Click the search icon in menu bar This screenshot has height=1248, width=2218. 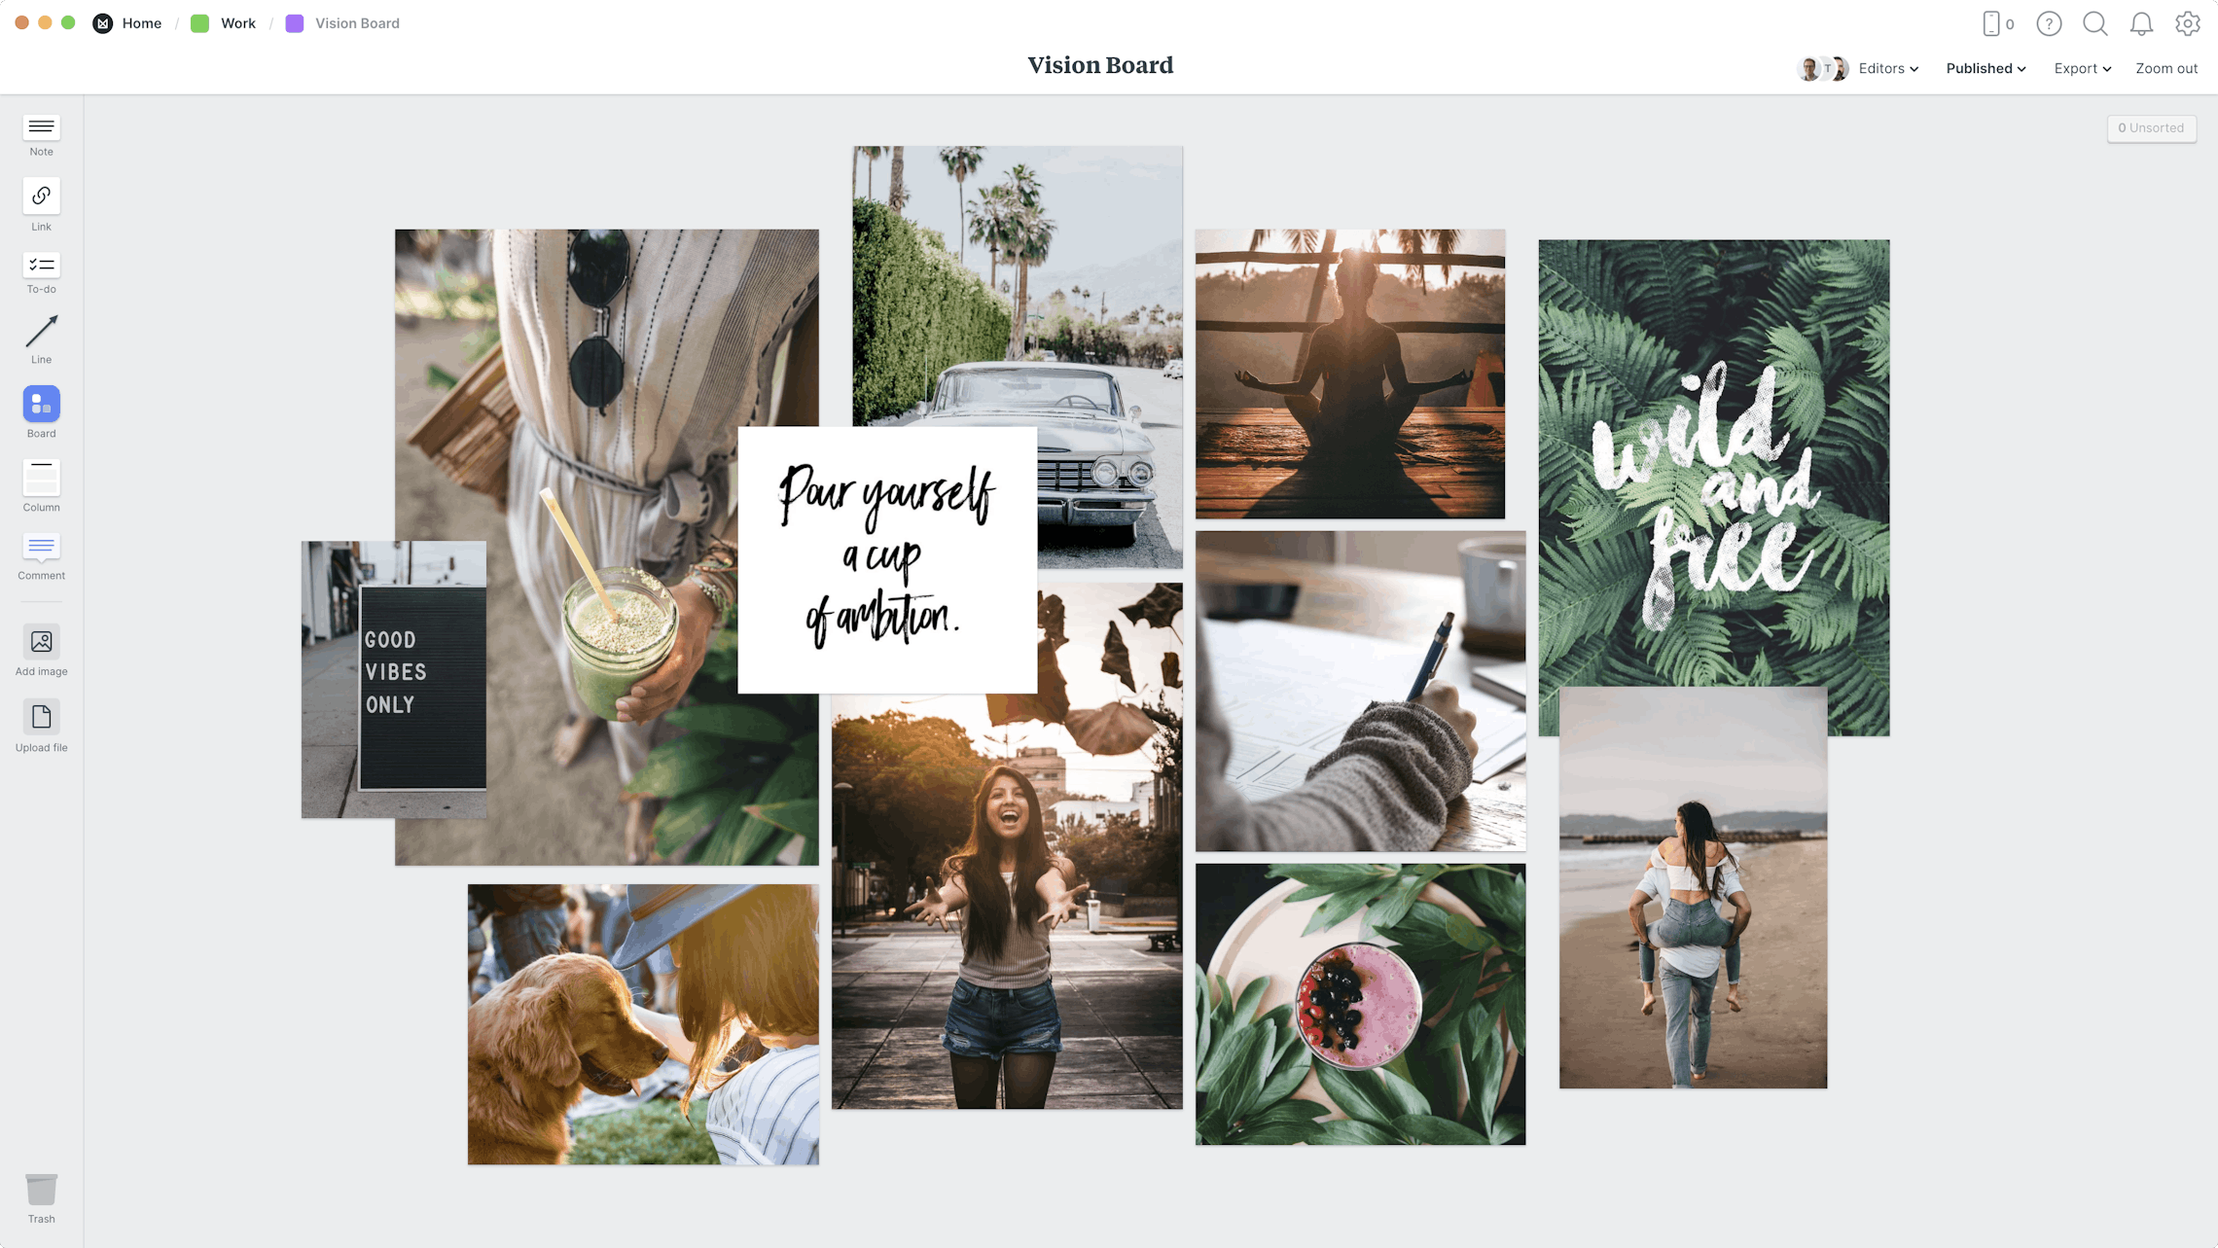pos(2096,22)
